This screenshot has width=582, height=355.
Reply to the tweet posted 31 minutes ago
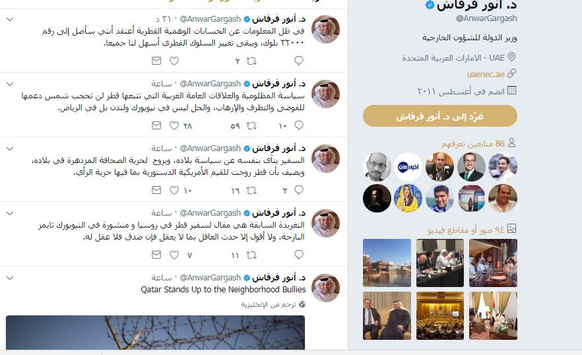point(299,61)
